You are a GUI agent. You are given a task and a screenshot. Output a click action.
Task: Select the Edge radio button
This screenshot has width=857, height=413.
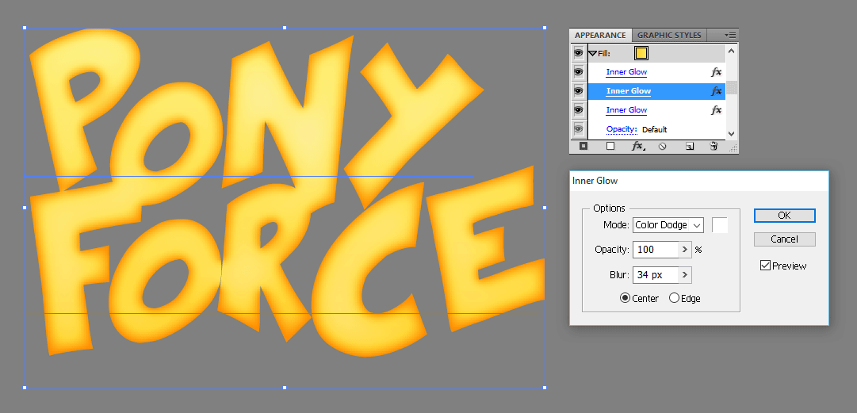[x=675, y=298]
